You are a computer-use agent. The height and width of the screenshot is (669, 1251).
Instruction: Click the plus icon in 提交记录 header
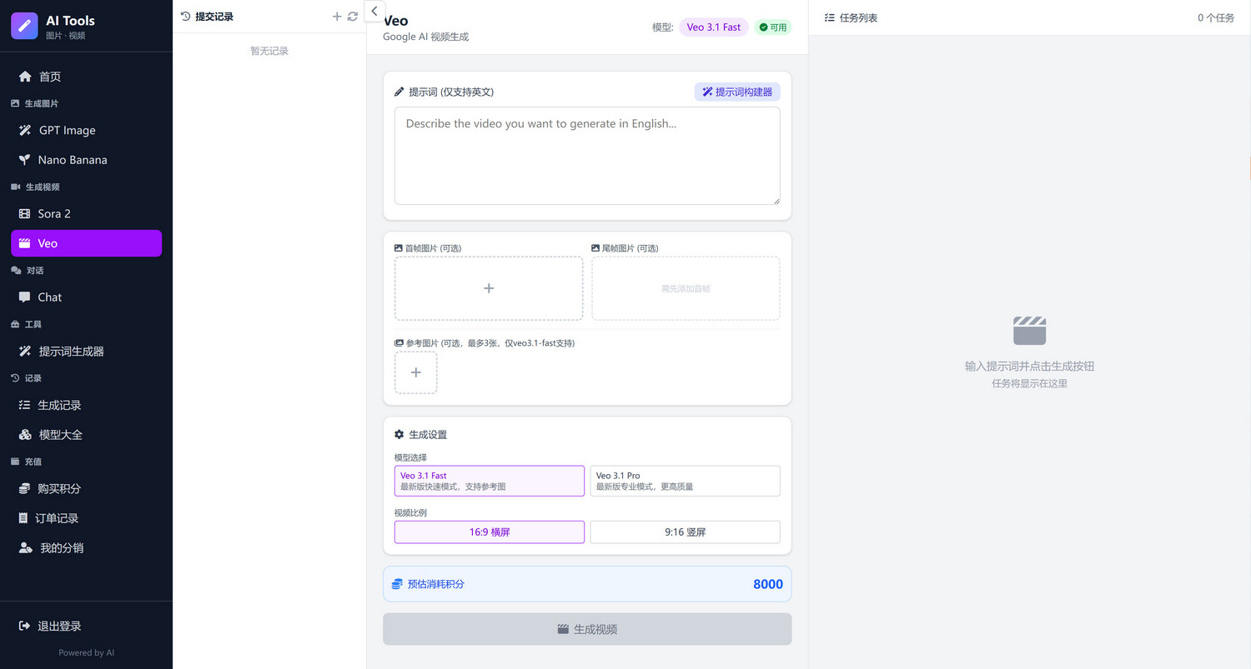(337, 17)
